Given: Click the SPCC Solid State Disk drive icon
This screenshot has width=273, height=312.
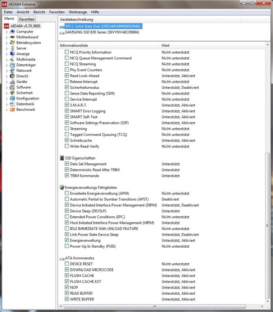Looking at the screenshot, I should (x=62, y=27).
